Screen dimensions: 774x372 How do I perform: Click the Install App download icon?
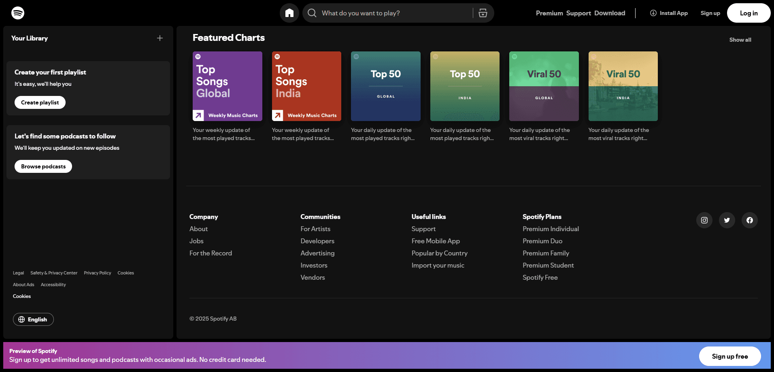point(653,13)
